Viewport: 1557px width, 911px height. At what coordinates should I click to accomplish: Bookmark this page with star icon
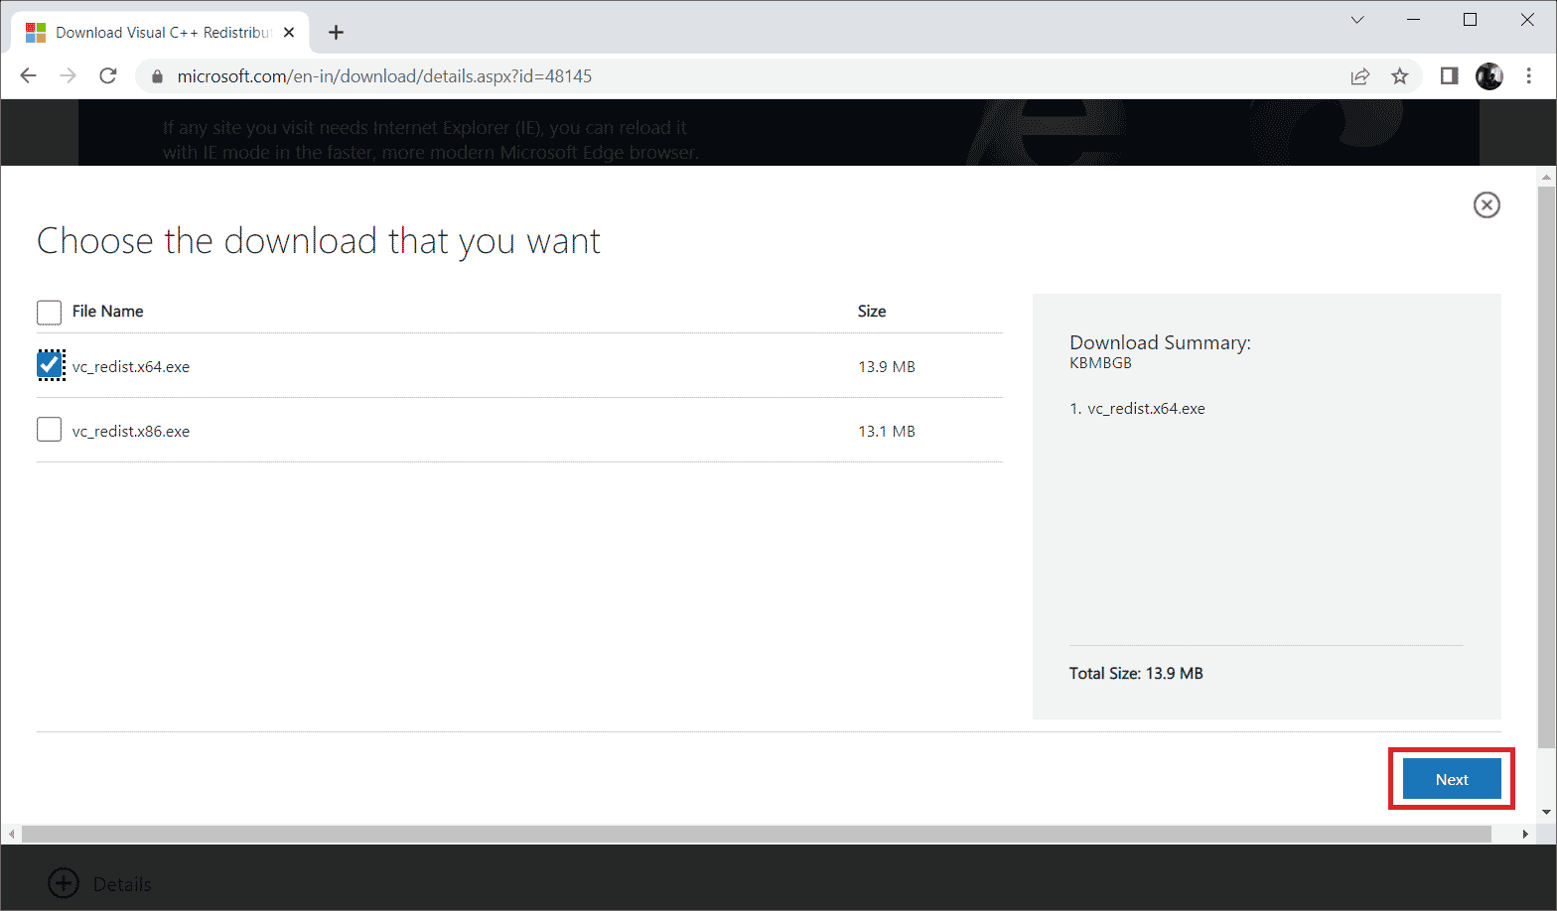tap(1399, 76)
